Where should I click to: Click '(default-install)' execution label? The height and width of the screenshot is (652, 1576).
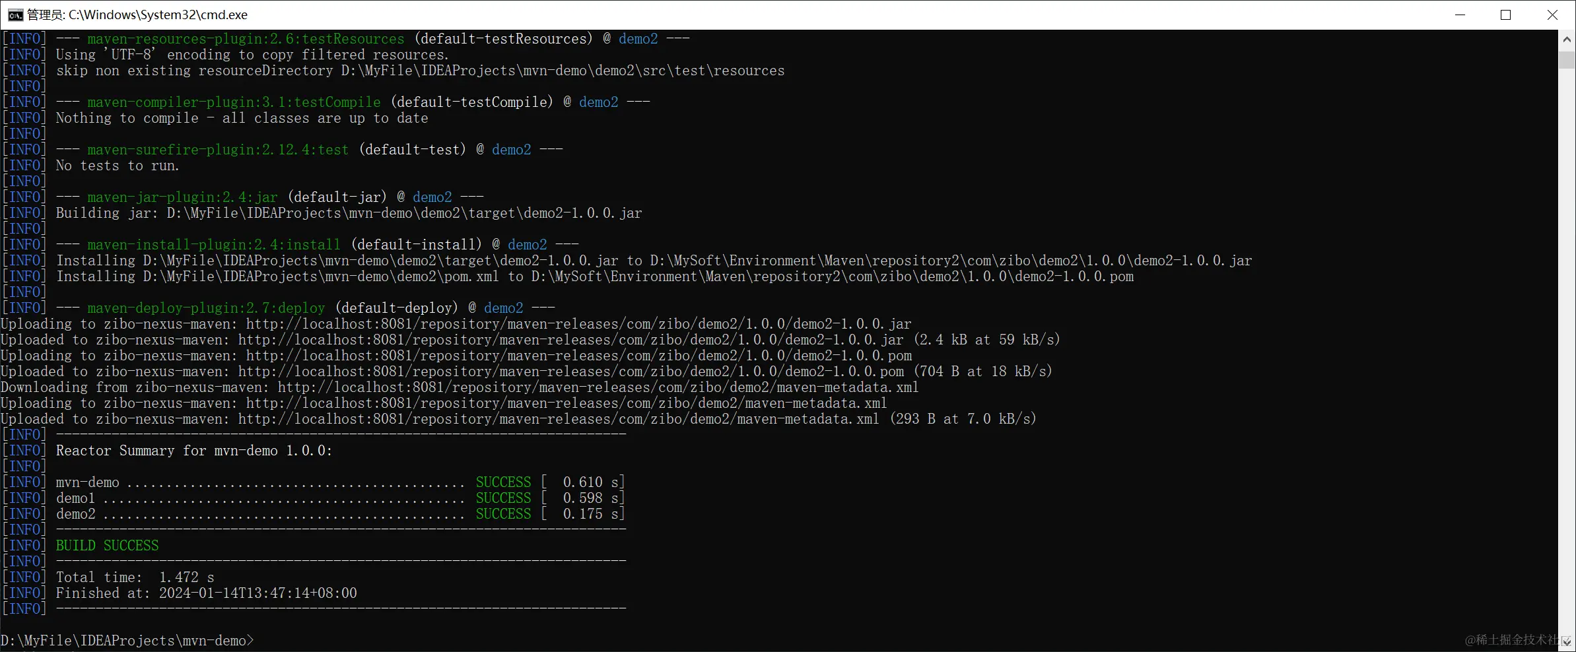tap(417, 245)
